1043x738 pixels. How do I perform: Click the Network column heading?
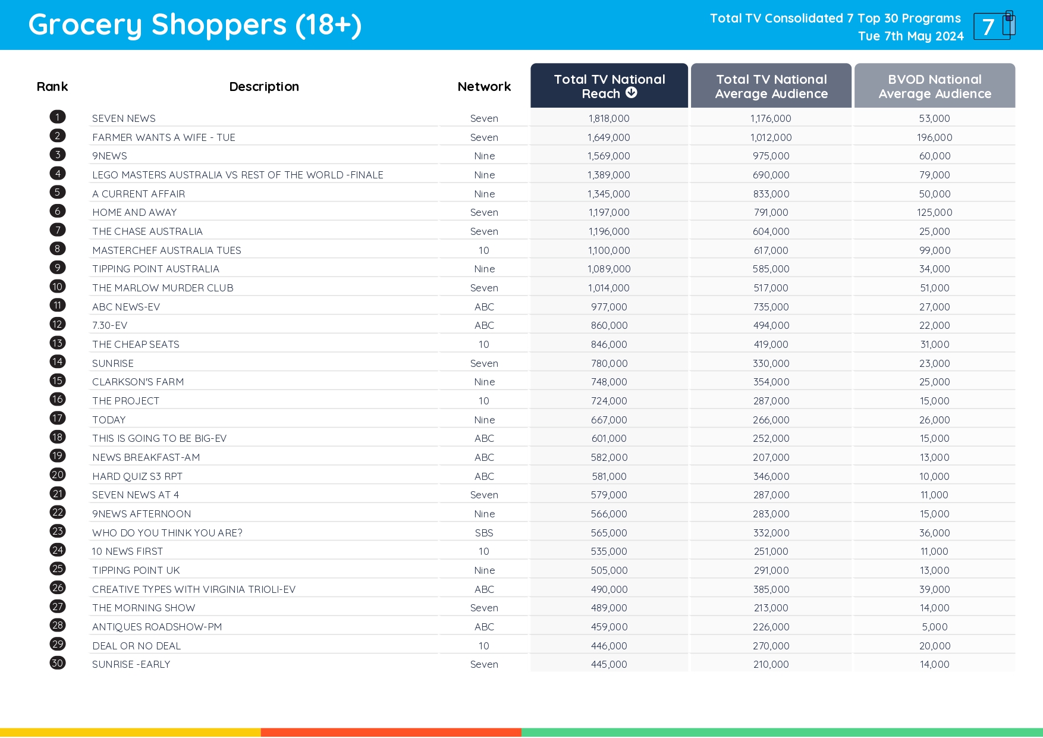pos(484,87)
